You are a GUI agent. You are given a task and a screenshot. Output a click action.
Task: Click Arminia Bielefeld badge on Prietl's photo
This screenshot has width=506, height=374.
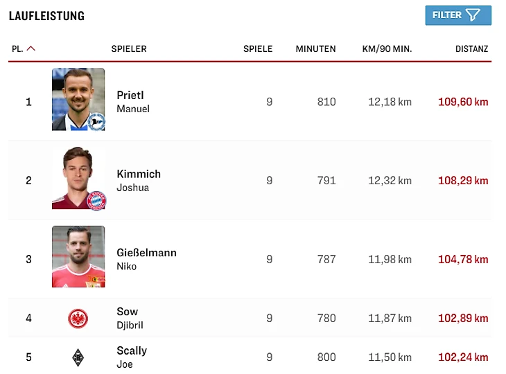[96, 121]
